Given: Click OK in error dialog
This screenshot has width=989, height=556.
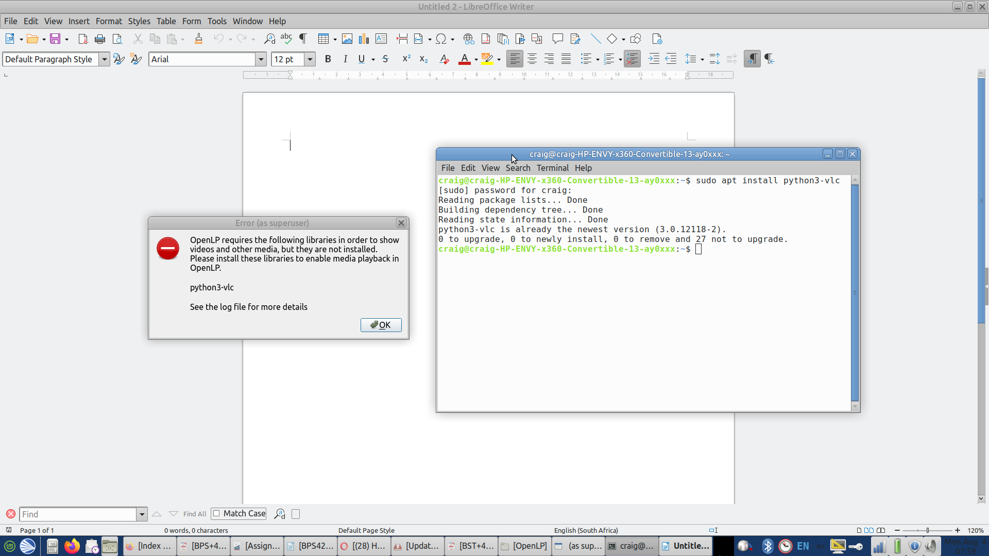Looking at the screenshot, I should coord(381,325).
